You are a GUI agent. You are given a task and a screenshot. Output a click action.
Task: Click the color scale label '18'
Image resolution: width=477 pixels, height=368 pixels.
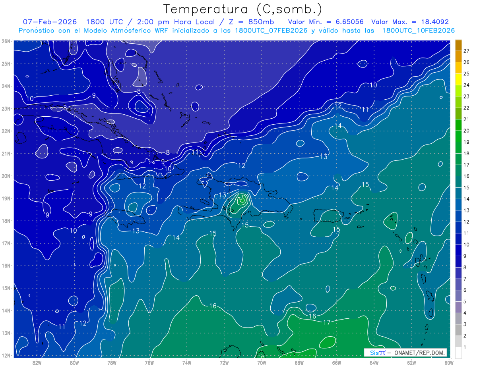[467, 153]
